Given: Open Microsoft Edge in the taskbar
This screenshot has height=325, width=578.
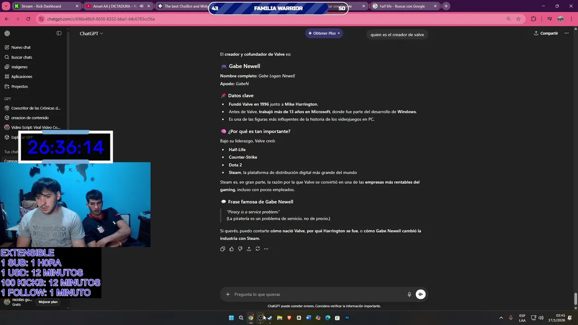Looking at the screenshot, I should click(x=328, y=318).
